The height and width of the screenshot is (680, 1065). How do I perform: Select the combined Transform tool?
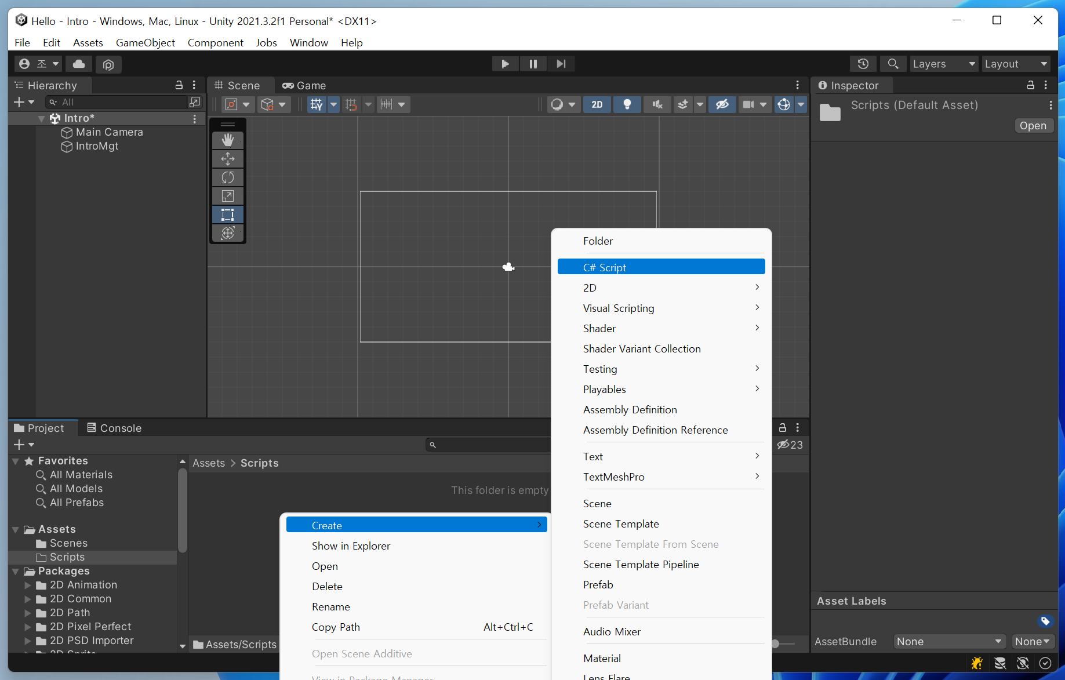[228, 233]
